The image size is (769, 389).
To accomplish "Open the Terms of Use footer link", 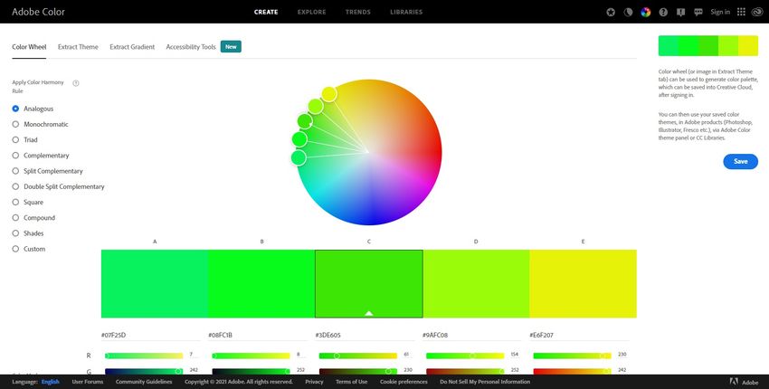I will point(351,382).
